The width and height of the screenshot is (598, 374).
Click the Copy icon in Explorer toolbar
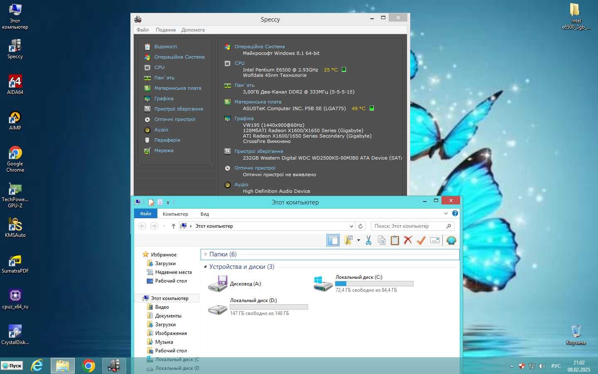pos(382,240)
